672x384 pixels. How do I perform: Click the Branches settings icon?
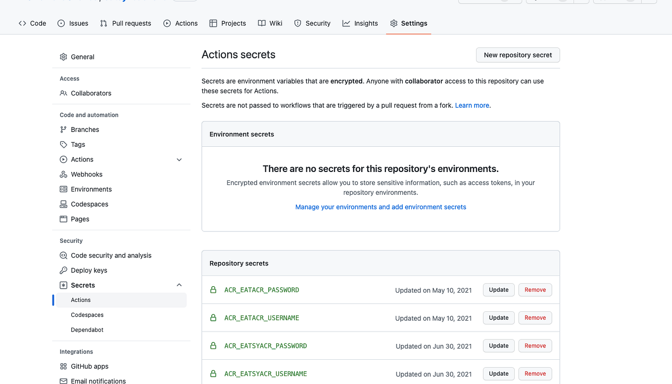(x=63, y=129)
